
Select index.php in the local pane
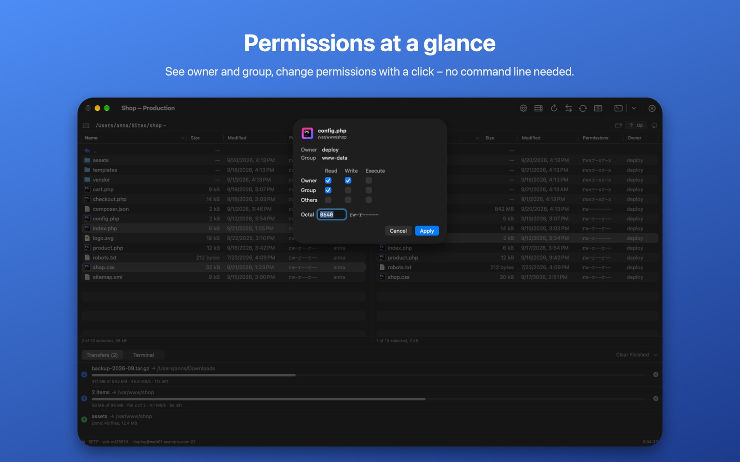tap(224, 228)
